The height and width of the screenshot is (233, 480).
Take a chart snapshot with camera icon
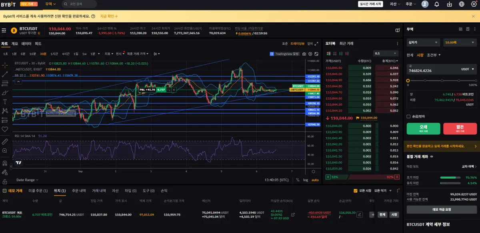[304, 54]
